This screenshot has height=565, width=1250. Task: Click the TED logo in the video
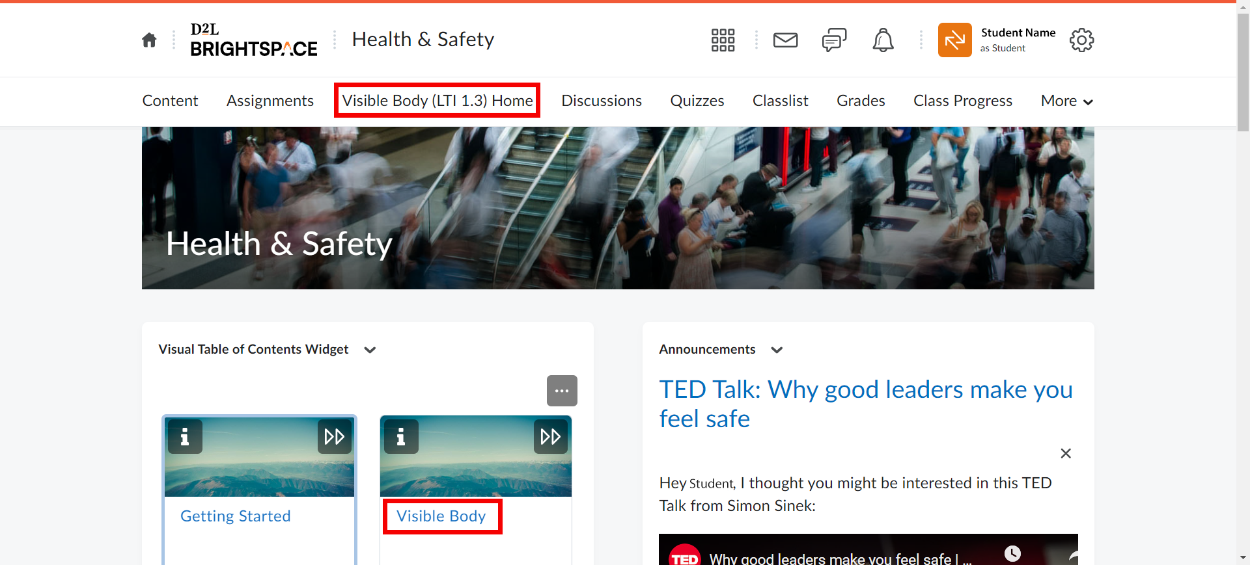(x=685, y=555)
